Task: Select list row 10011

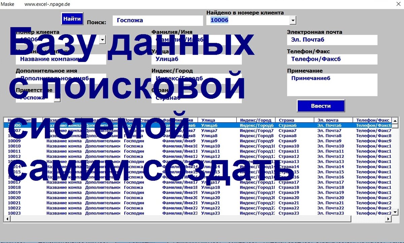Action: click(198, 151)
